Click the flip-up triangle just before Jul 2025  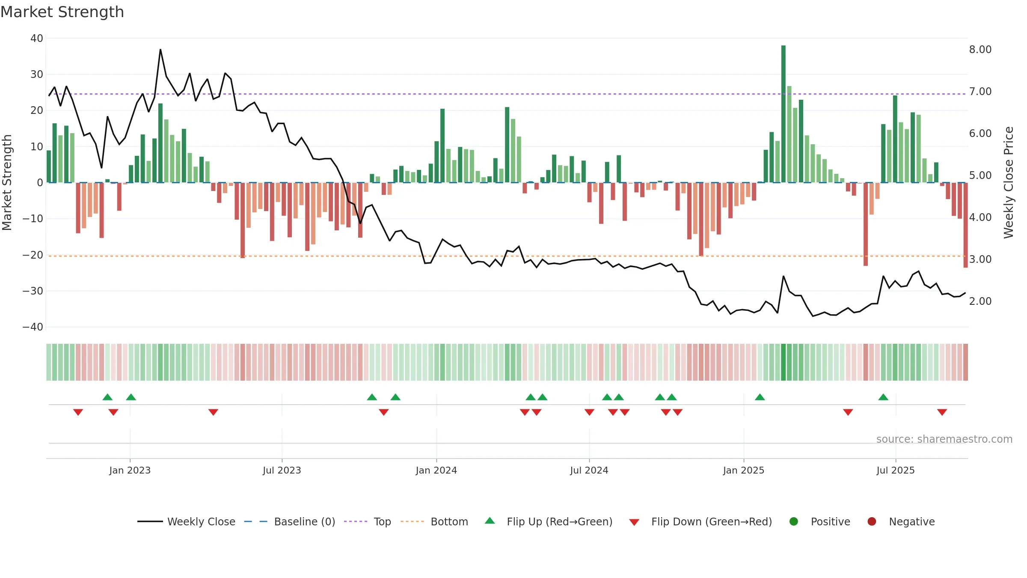[883, 397]
